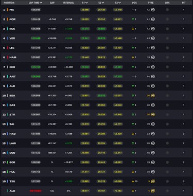This screenshot has height=196, width=193.
Task: Click the orange team color bar beside PIA
Action: [8, 10]
